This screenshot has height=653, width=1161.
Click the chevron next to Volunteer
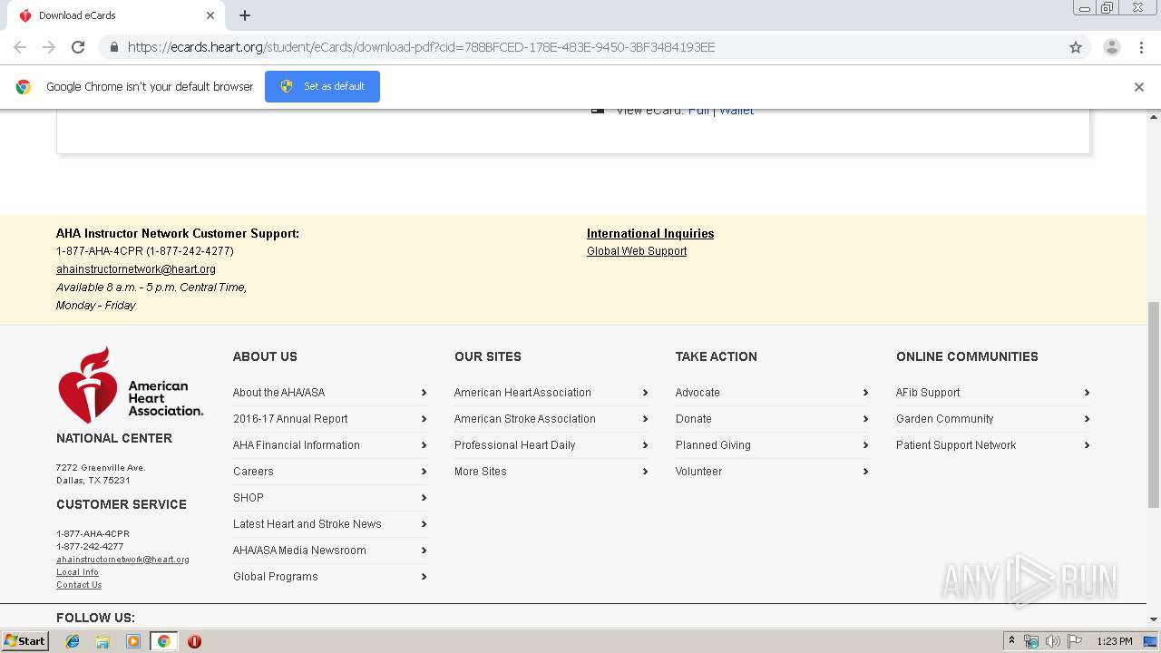865,472
